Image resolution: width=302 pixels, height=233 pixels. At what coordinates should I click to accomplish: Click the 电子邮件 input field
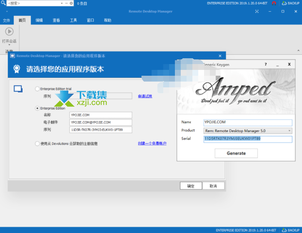click(101, 122)
